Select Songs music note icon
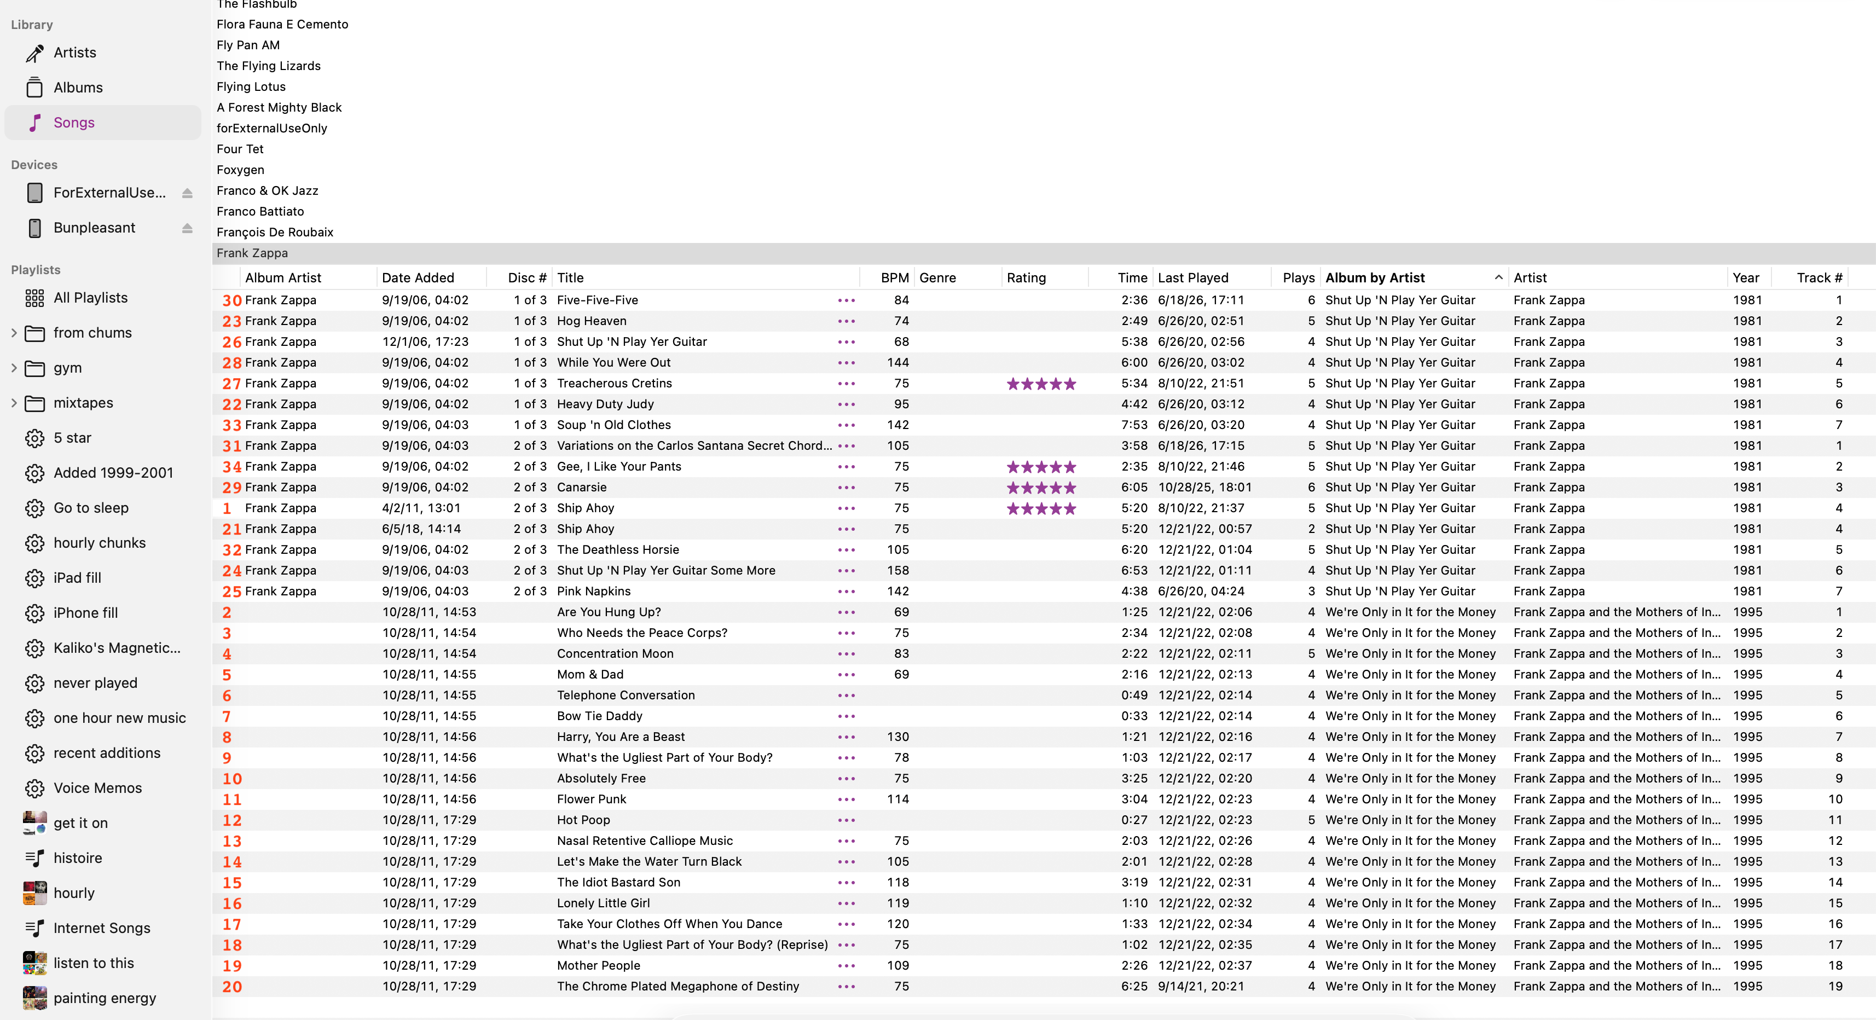This screenshot has width=1876, height=1020. (34, 123)
